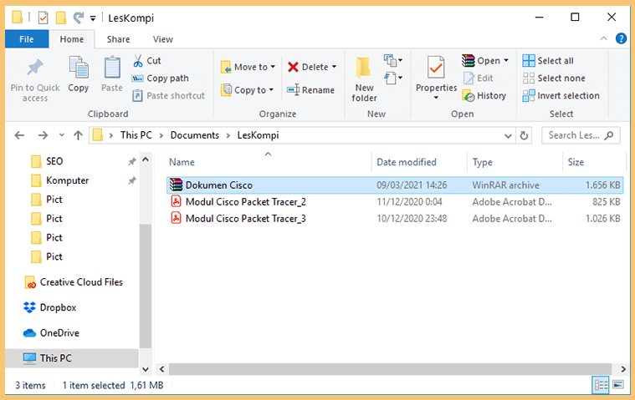Pin selection to Quick access

tap(35, 80)
